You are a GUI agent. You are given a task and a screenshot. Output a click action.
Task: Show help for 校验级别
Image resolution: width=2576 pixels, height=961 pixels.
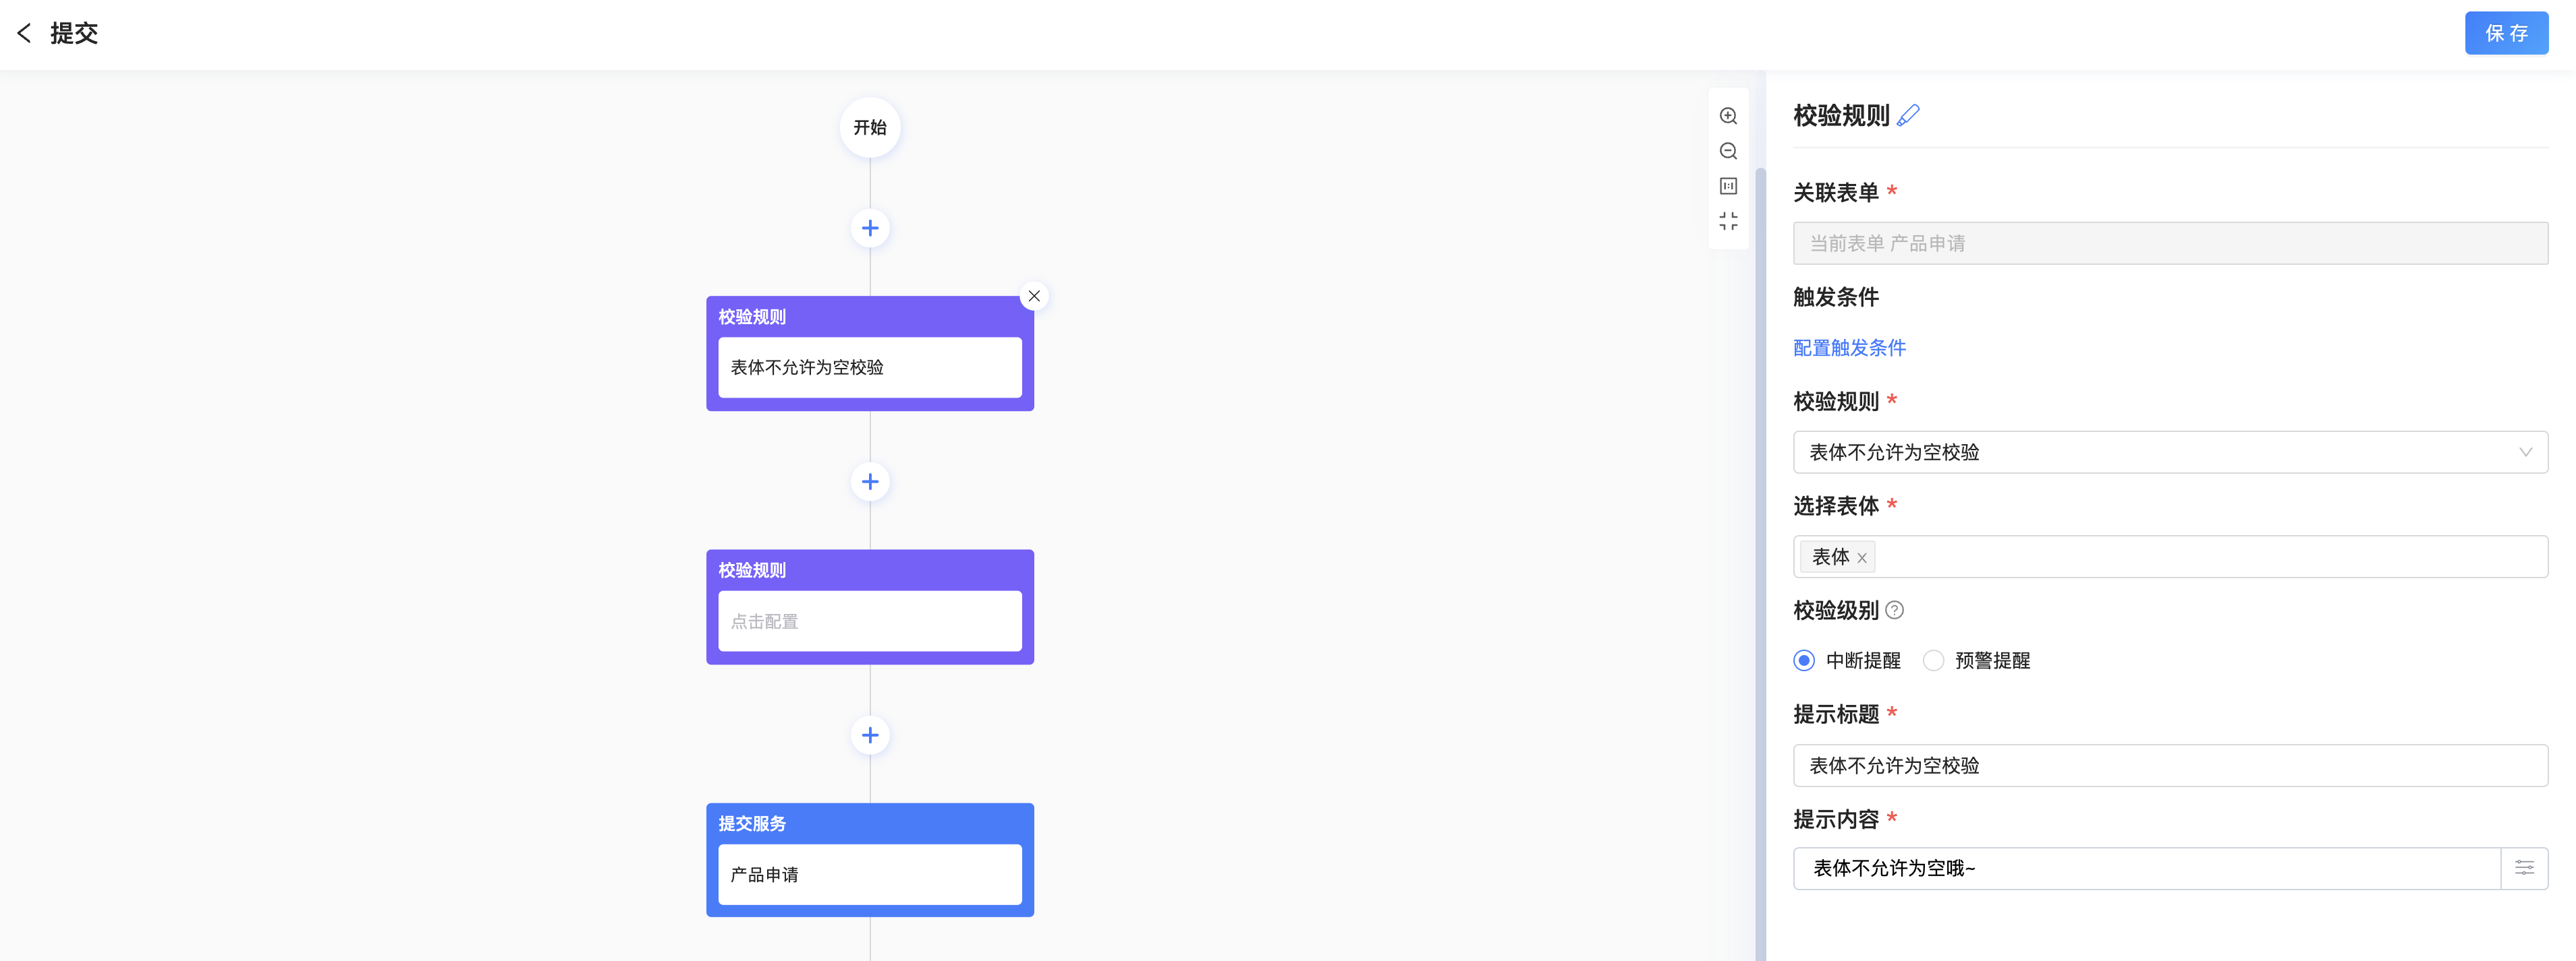click(x=1894, y=609)
